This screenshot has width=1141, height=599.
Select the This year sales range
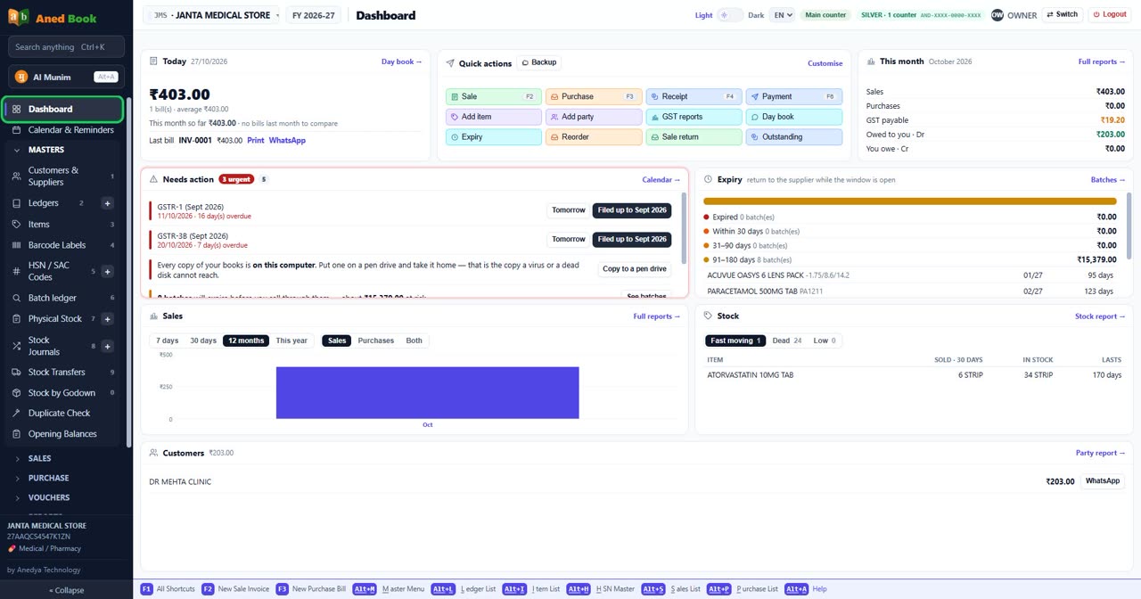291,341
